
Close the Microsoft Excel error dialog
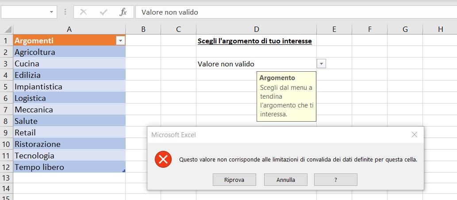415,135
